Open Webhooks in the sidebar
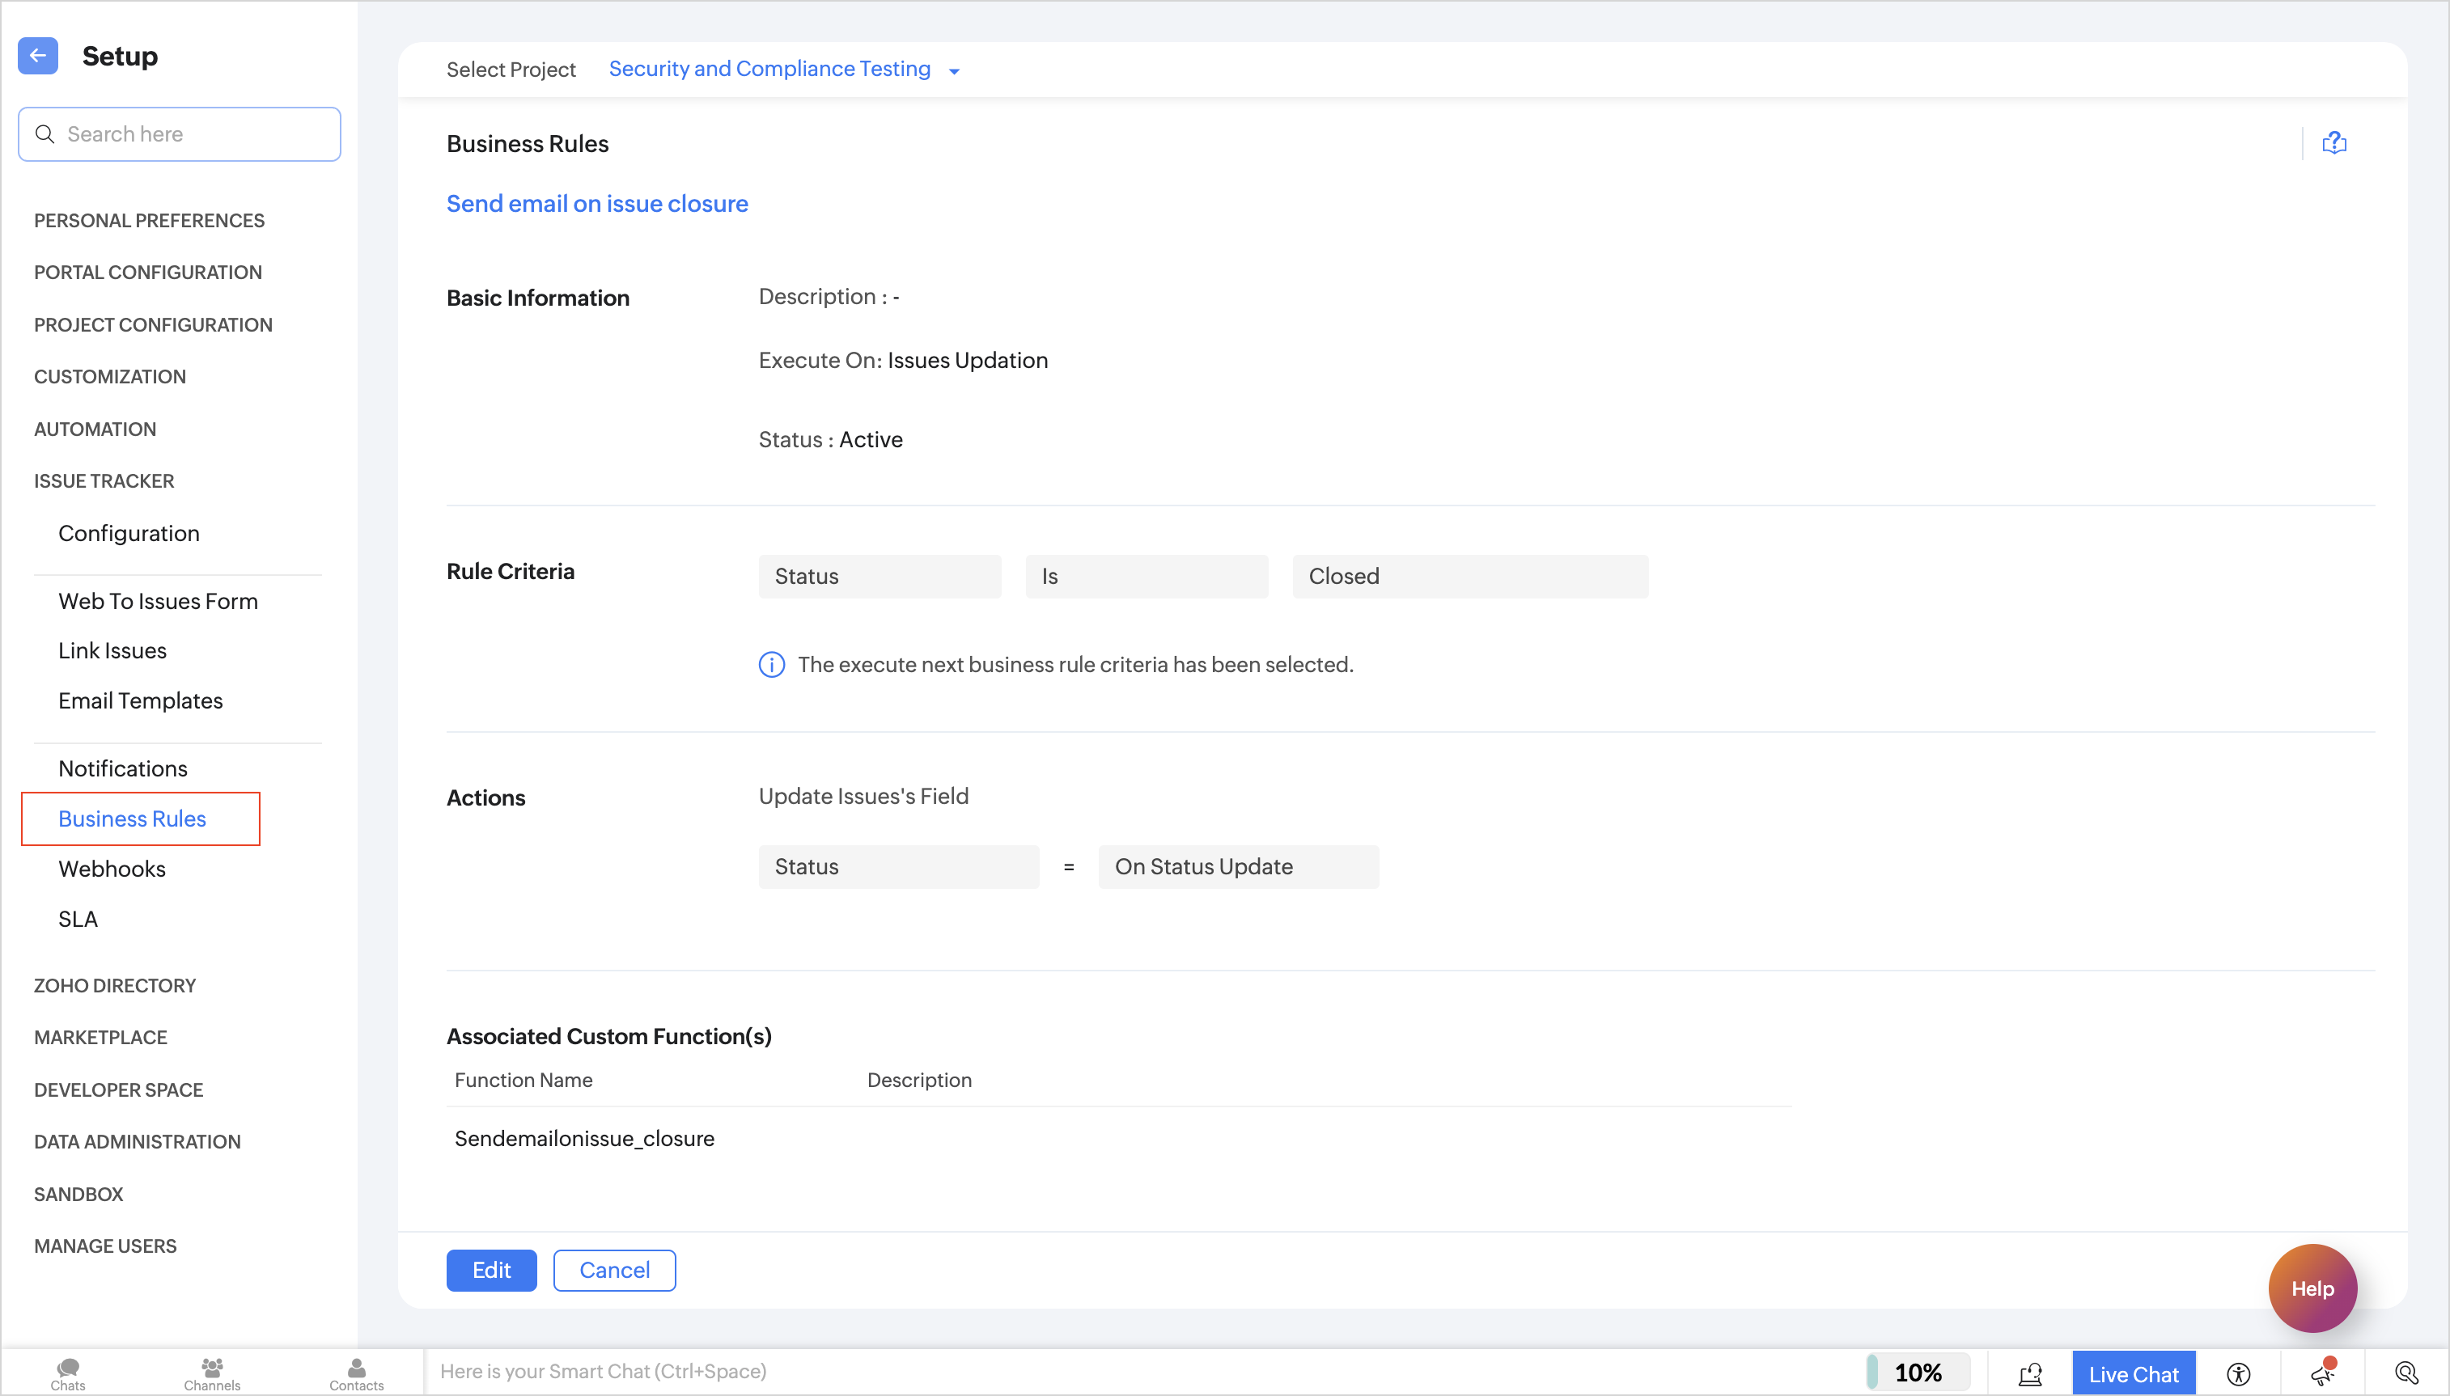 coord(111,869)
